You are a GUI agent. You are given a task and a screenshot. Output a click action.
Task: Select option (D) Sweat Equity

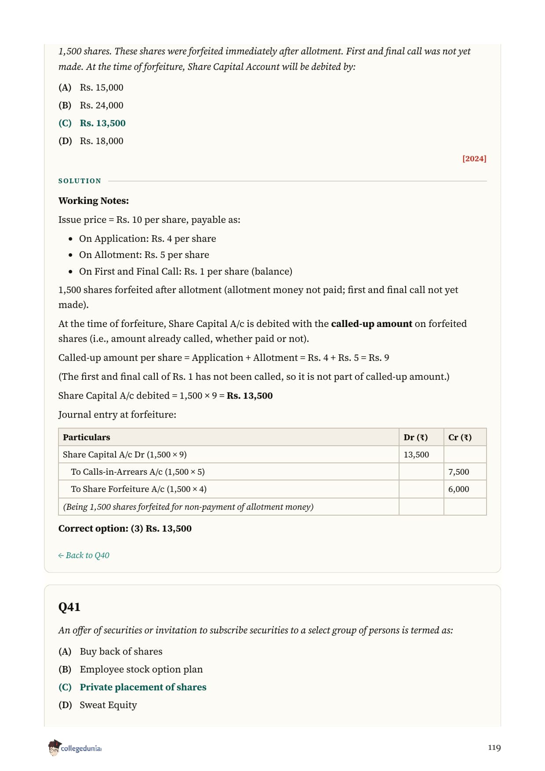pos(98,705)
